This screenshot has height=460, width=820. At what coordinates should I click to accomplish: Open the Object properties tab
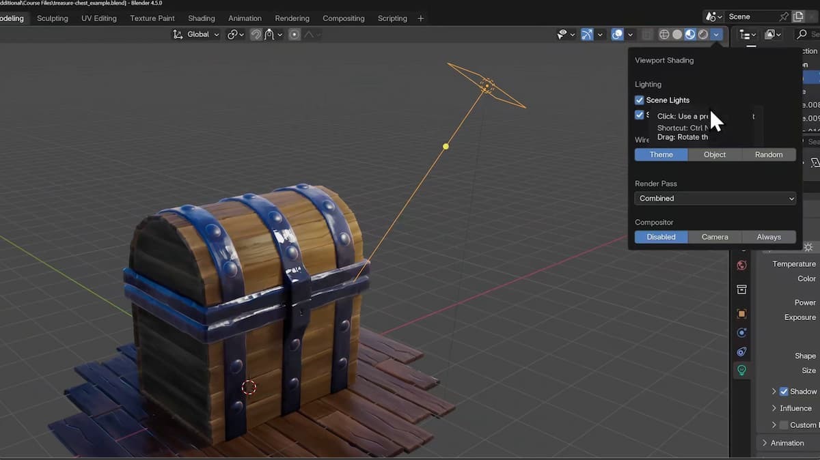(742, 313)
